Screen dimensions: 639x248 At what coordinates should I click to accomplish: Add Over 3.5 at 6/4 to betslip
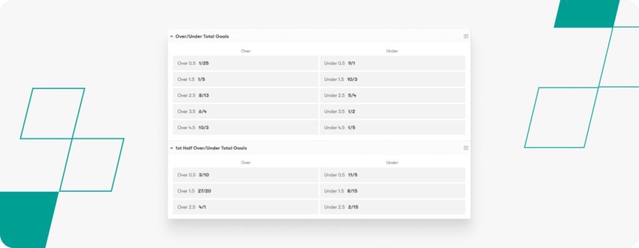245,111
